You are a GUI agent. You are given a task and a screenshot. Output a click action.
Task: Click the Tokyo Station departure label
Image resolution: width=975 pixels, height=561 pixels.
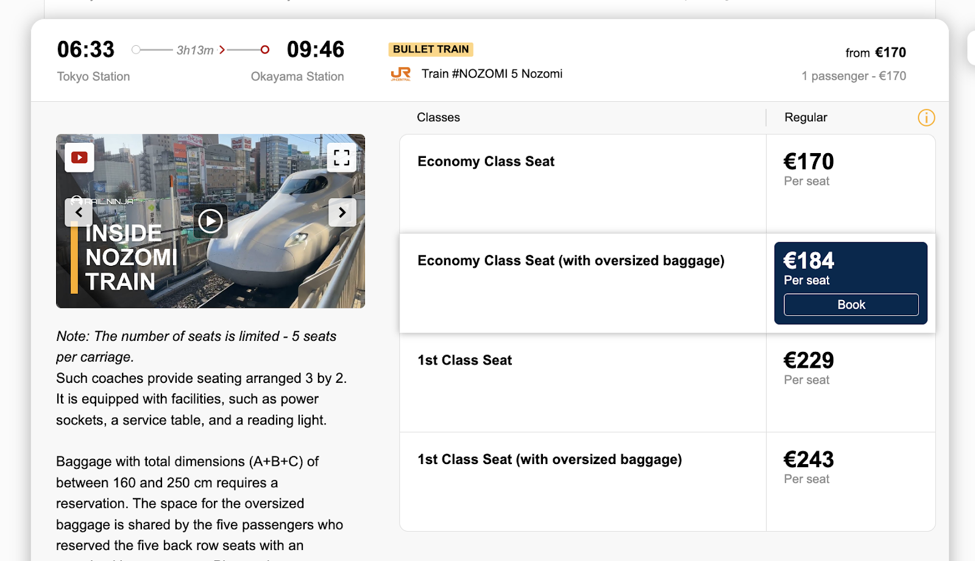click(93, 77)
